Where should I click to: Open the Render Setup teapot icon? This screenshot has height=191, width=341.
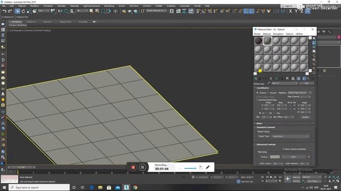[124, 11]
